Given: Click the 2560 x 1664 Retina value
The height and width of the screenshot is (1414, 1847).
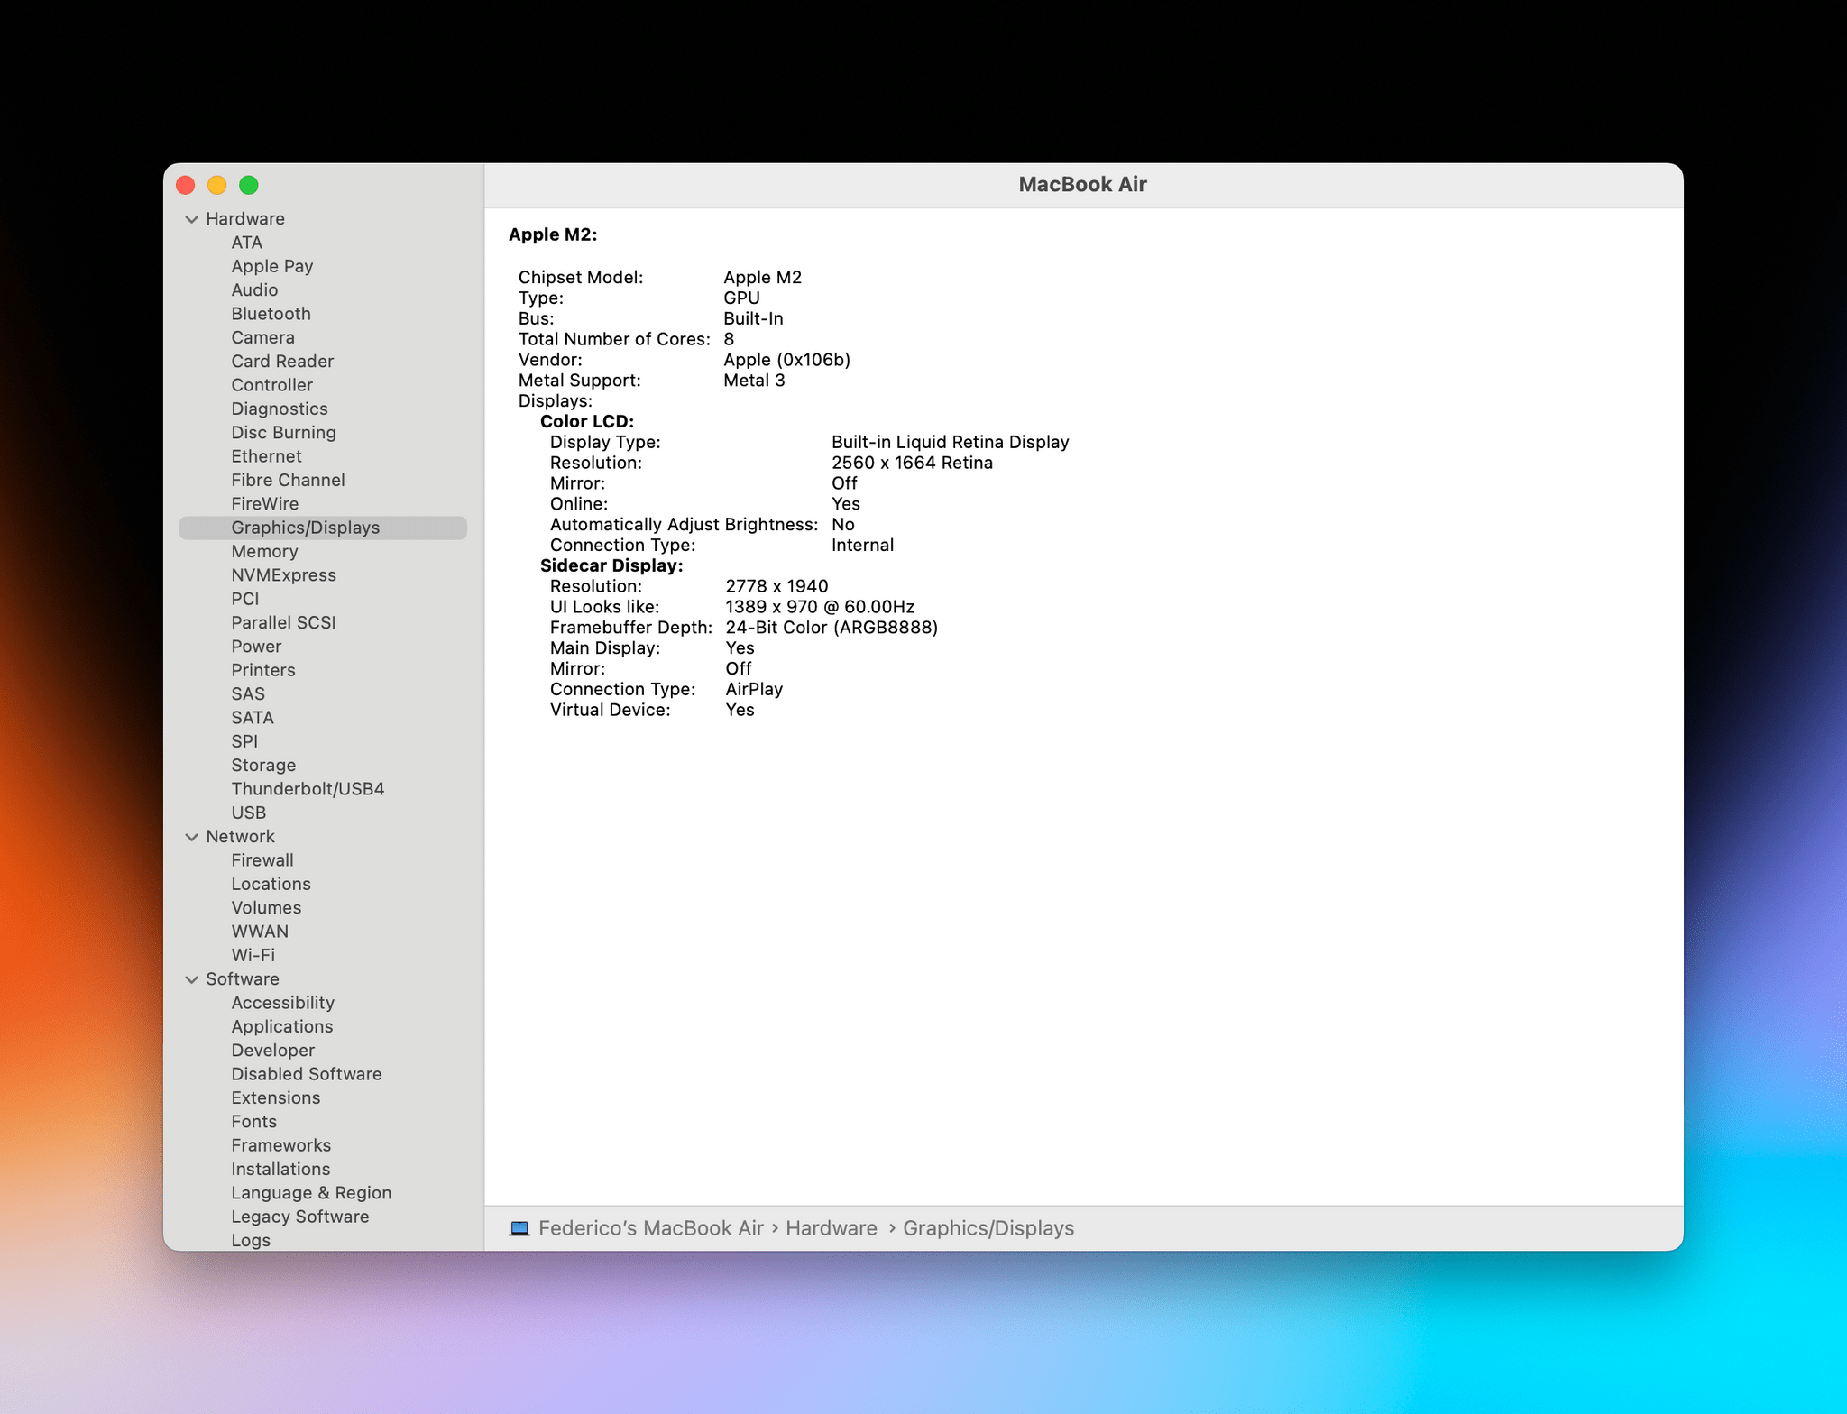Looking at the screenshot, I should click(x=911, y=463).
